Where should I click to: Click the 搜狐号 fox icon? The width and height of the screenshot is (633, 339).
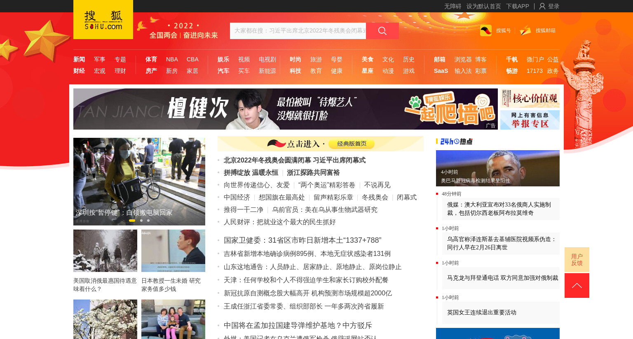pos(486,30)
